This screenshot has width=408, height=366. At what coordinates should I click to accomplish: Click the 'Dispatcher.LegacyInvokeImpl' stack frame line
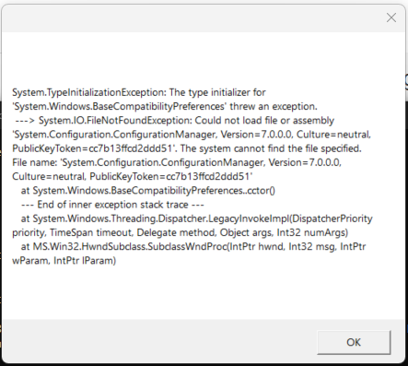196,218
